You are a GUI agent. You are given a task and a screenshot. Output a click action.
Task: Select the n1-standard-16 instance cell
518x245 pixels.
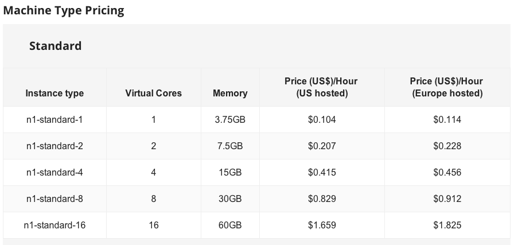(54, 225)
